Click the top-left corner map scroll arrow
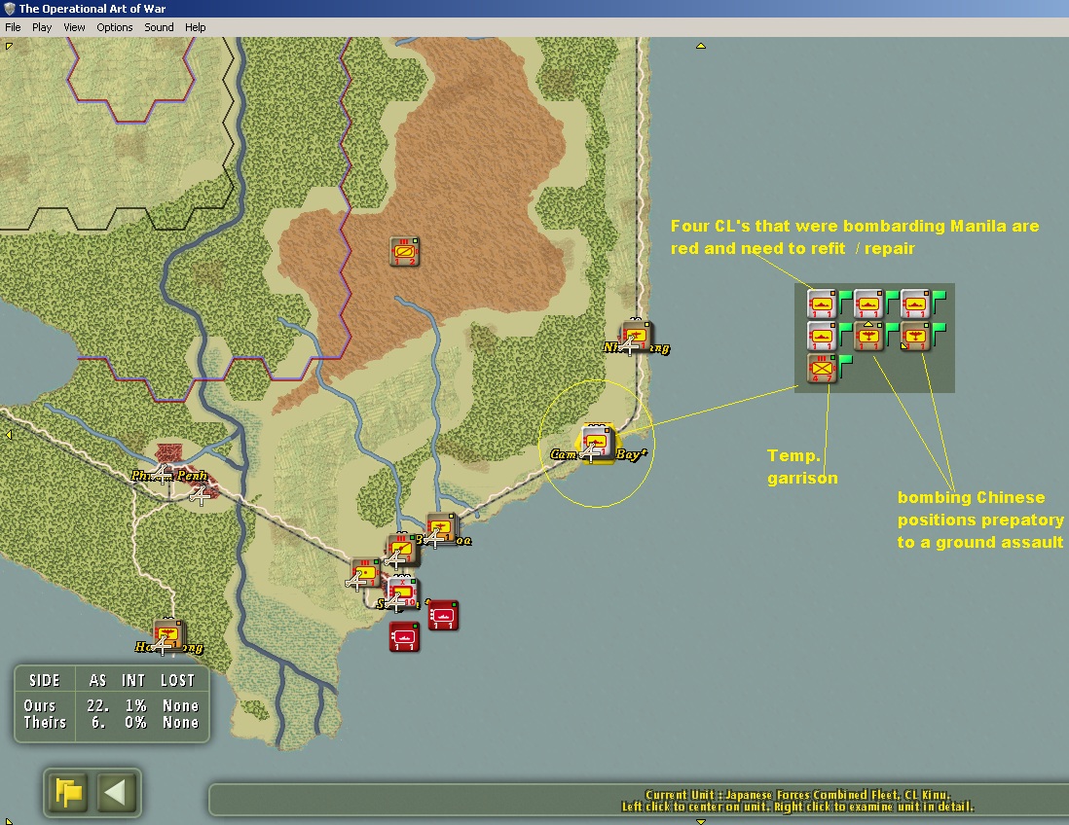This screenshot has width=1069, height=825. coord(9,47)
